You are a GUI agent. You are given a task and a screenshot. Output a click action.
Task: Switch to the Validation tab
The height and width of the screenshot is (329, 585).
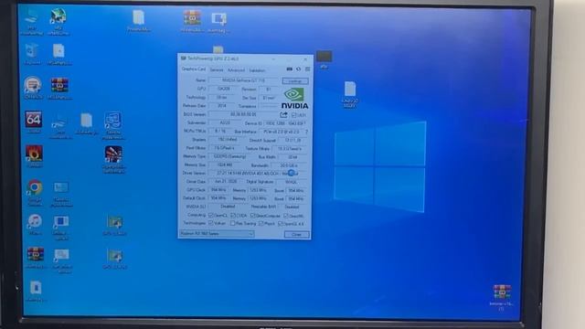pyautogui.click(x=257, y=70)
